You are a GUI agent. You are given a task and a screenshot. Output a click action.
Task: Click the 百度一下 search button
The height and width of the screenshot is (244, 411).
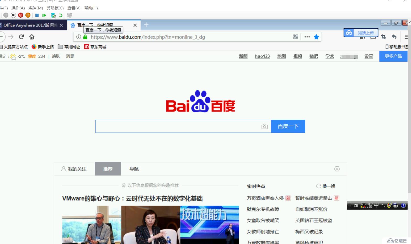pos(288,126)
